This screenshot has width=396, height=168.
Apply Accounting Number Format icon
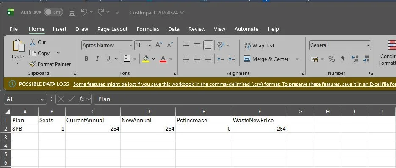pos(314,59)
